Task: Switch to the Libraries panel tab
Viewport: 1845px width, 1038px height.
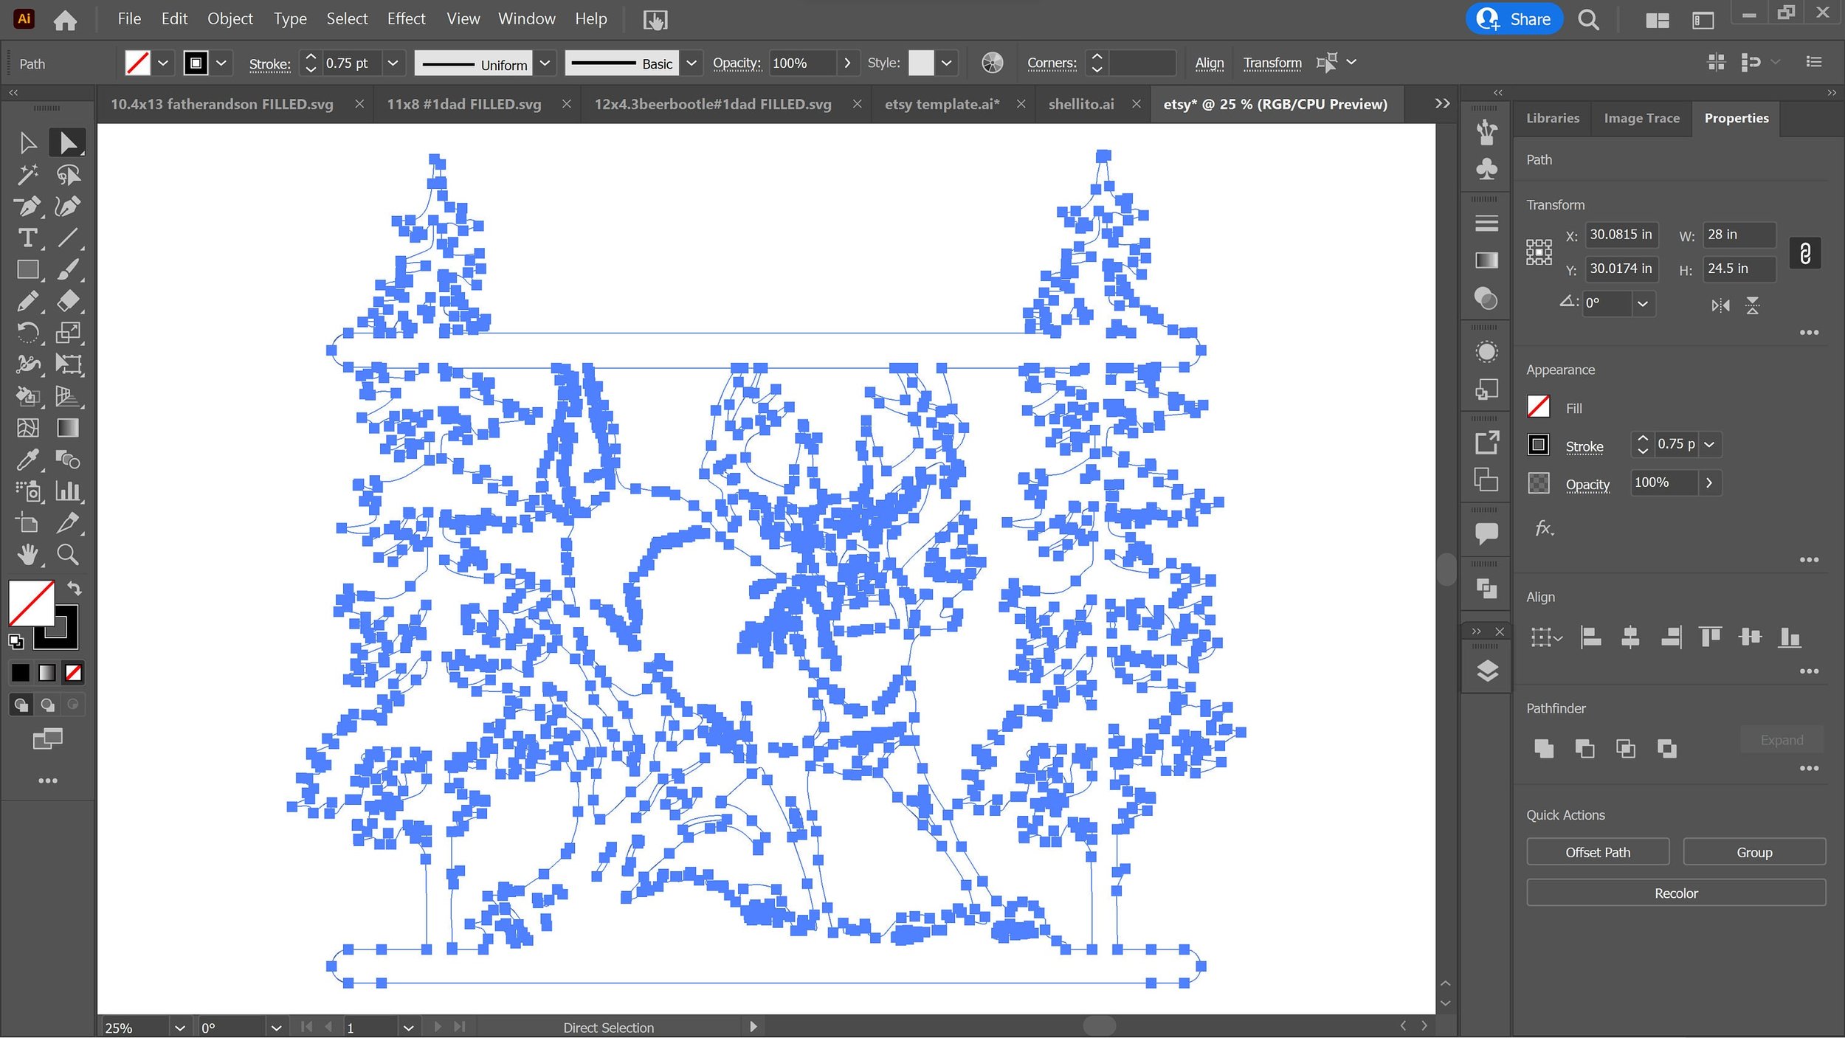Action: click(x=1552, y=118)
